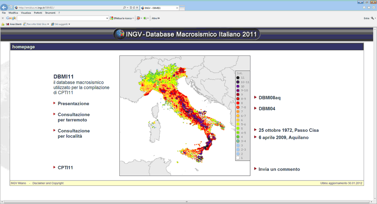Image resolution: width=377 pixels, height=204 pixels.
Task: Click the browser Forward arrow button
Action: coord(11,7)
